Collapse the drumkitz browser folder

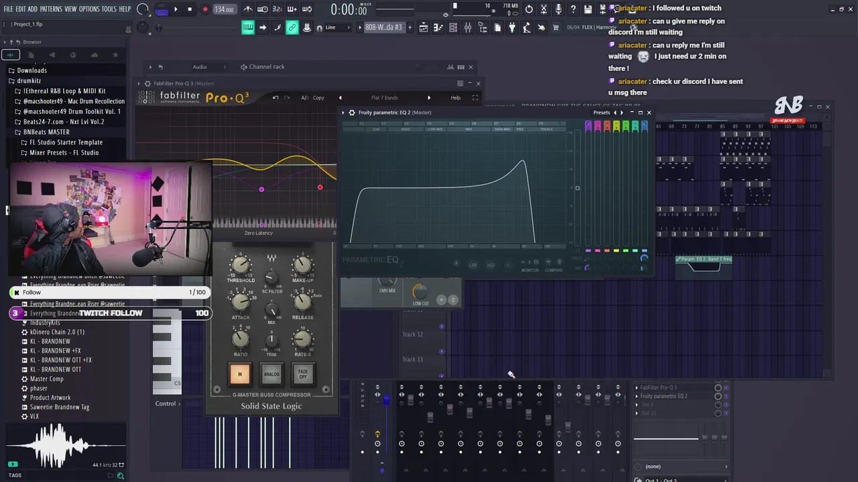[x=28, y=80]
